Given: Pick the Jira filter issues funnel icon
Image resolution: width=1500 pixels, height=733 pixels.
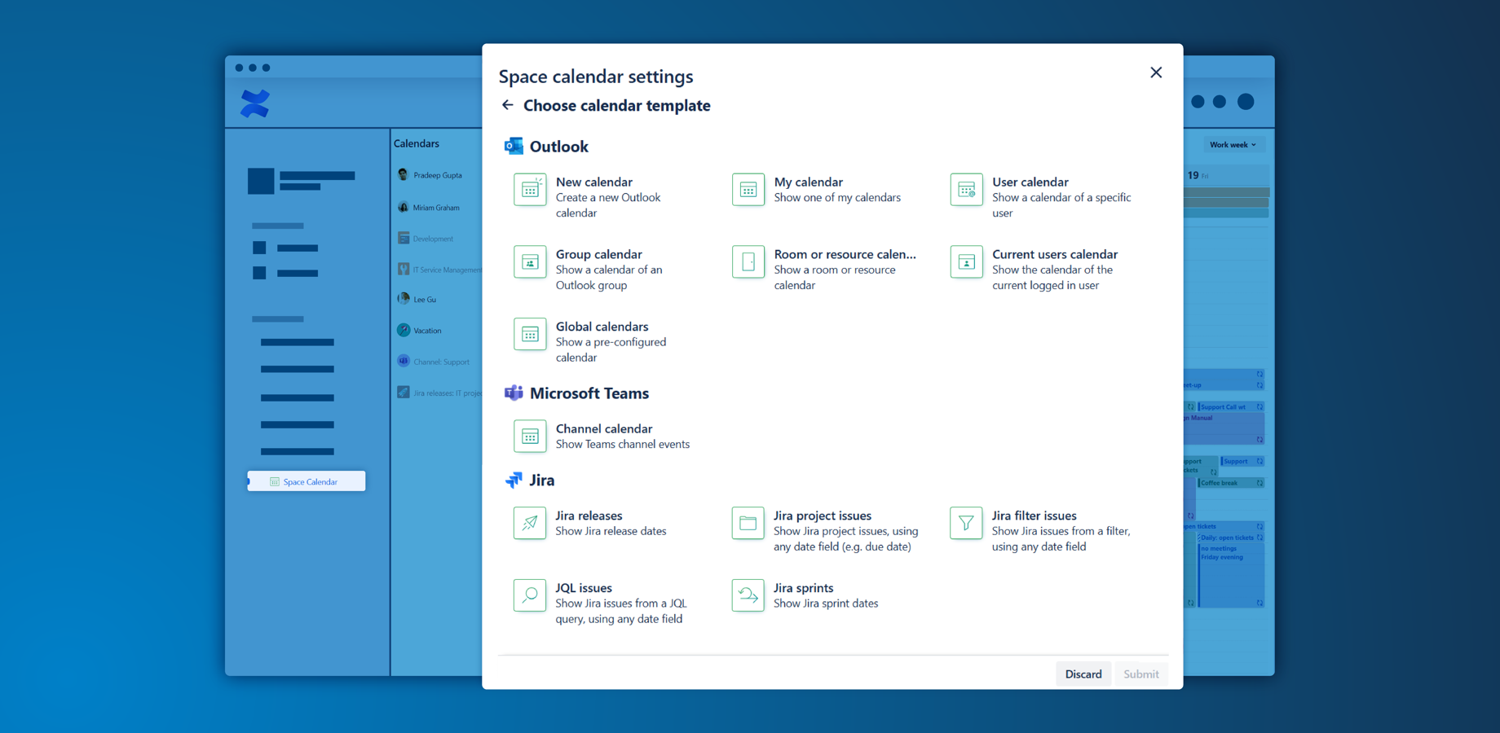Looking at the screenshot, I should point(966,523).
